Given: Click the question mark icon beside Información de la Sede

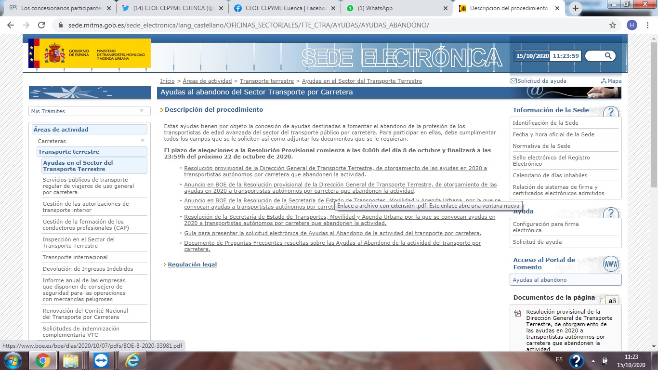Looking at the screenshot, I should tap(611, 112).
